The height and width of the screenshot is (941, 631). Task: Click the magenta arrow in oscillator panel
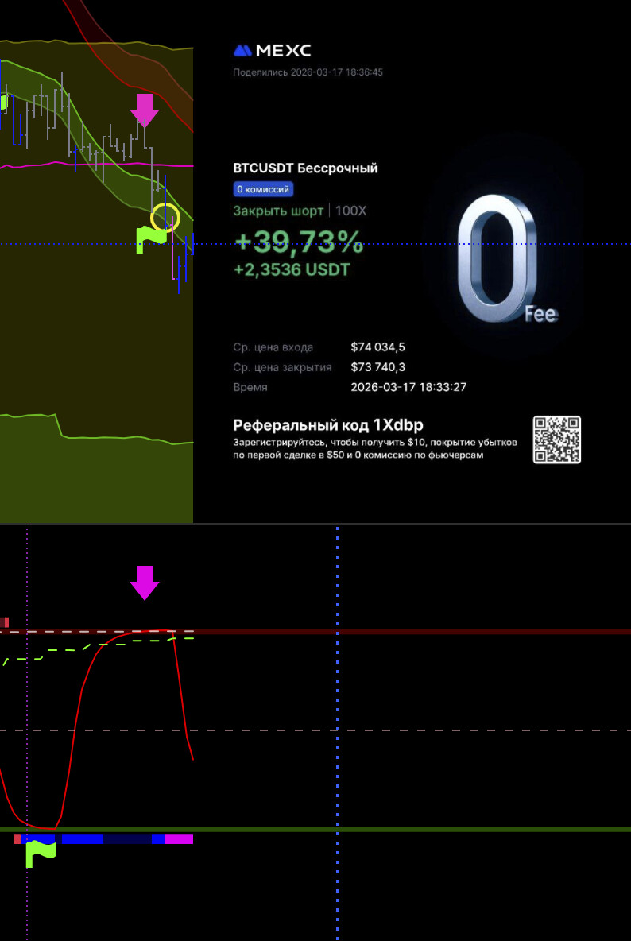point(145,583)
